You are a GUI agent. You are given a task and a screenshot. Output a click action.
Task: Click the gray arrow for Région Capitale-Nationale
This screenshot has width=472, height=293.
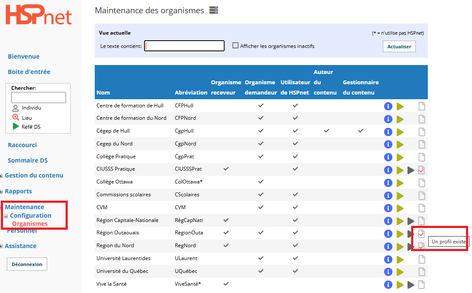coord(411,221)
